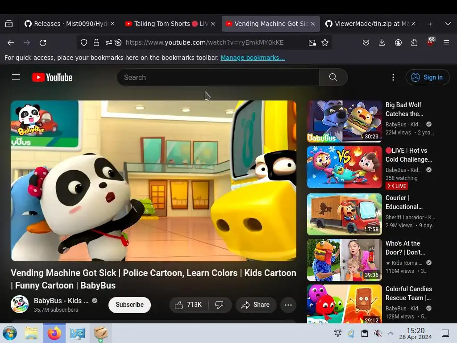
Task: Click the video player to pause playback
Action: [x=154, y=180]
